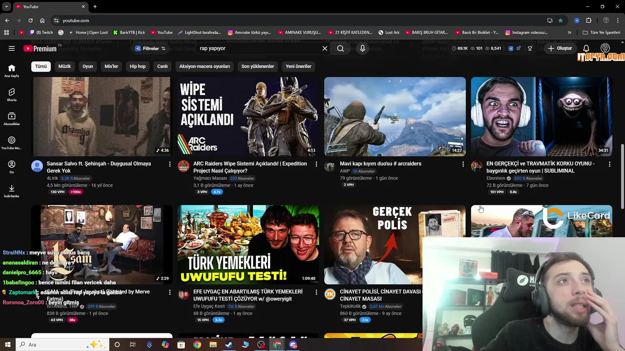
Task: Open Mavi kapı kıyım duo'su thumbnail
Action: 395,116
